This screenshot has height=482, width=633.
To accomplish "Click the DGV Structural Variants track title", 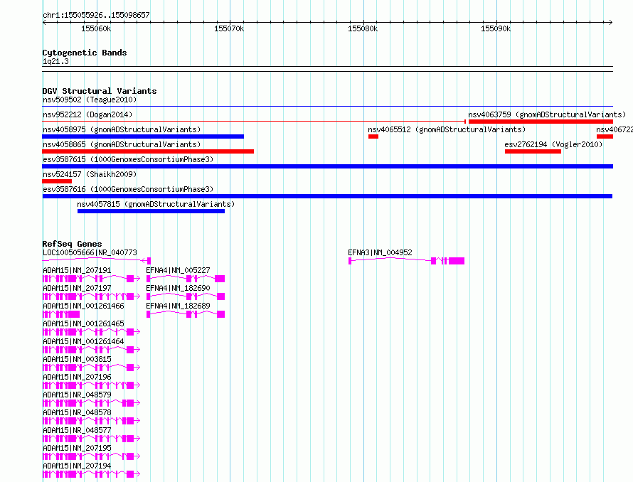I will point(100,91).
